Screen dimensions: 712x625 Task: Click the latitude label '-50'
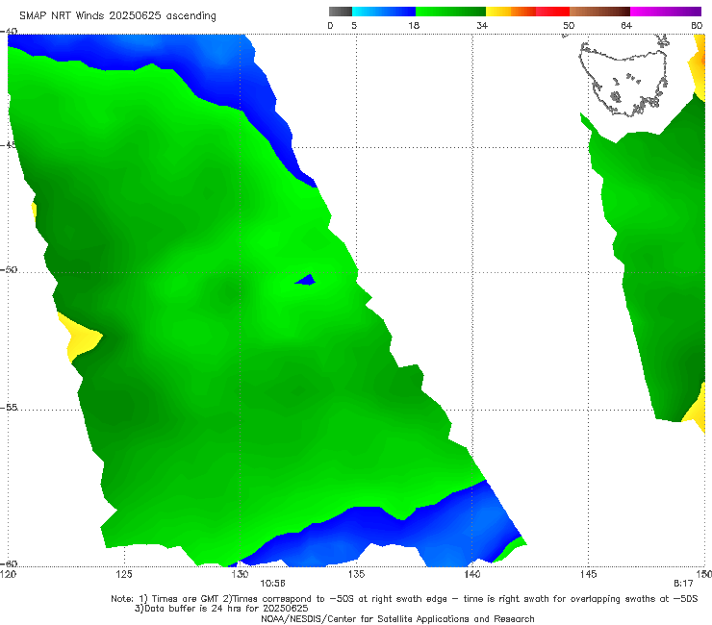[8, 269]
